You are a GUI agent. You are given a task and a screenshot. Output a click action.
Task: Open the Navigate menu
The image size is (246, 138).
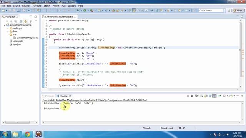37,6
